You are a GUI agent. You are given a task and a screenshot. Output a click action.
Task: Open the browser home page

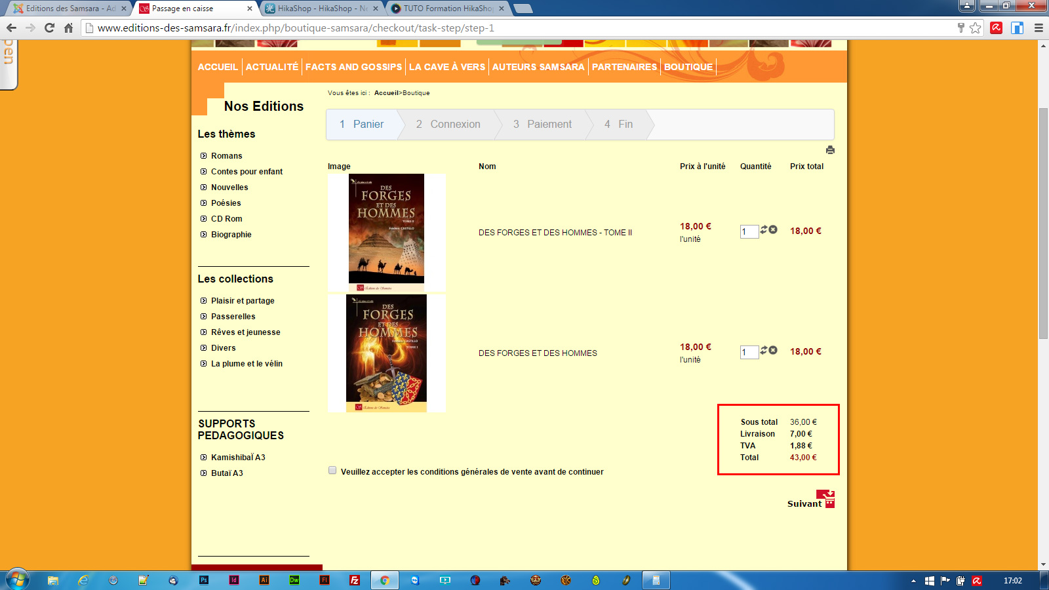point(68,28)
